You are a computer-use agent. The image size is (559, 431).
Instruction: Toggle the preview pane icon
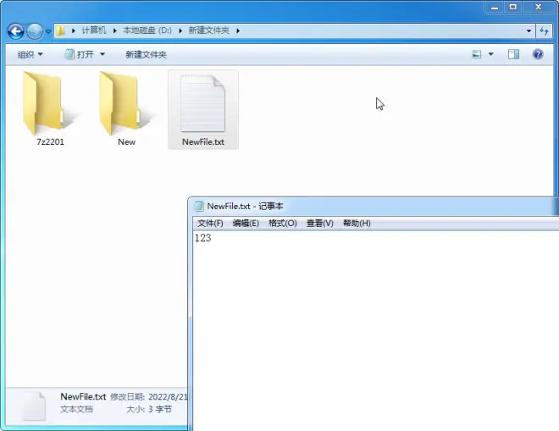coord(514,54)
